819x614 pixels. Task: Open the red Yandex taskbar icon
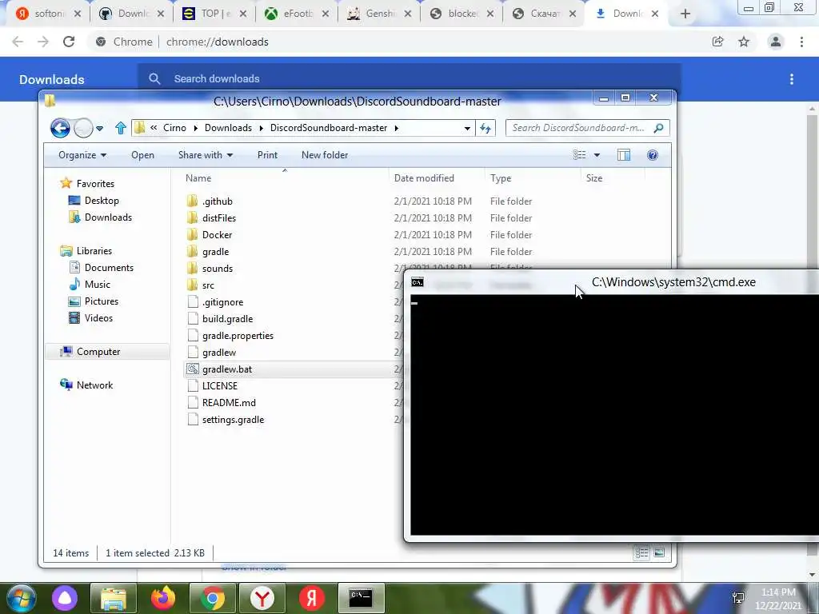click(x=311, y=598)
